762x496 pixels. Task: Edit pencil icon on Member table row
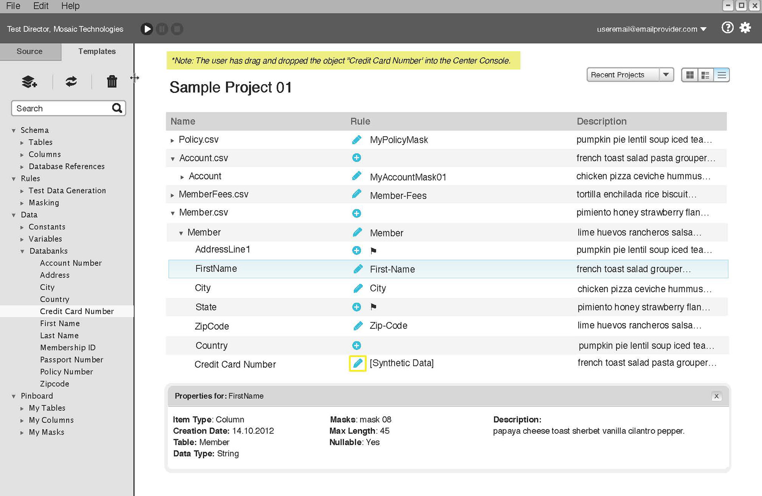coord(357,232)
